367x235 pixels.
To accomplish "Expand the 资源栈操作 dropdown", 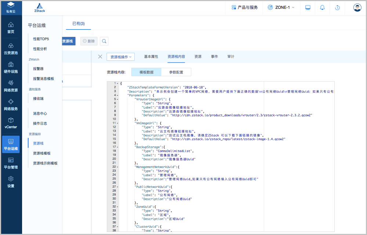I will (121, 57).
